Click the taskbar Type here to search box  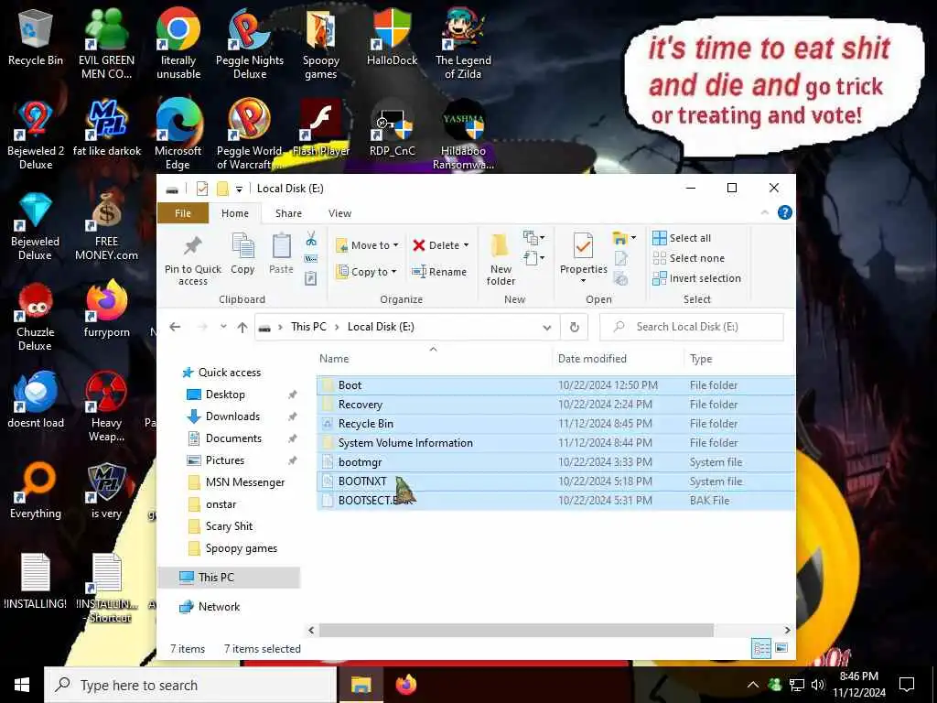click(x=190, y=685)
